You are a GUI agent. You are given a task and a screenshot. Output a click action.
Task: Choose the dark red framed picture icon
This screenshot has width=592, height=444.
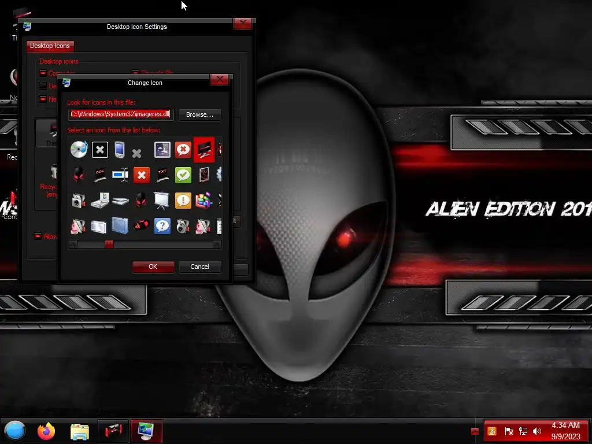click(x=204, y=175)
